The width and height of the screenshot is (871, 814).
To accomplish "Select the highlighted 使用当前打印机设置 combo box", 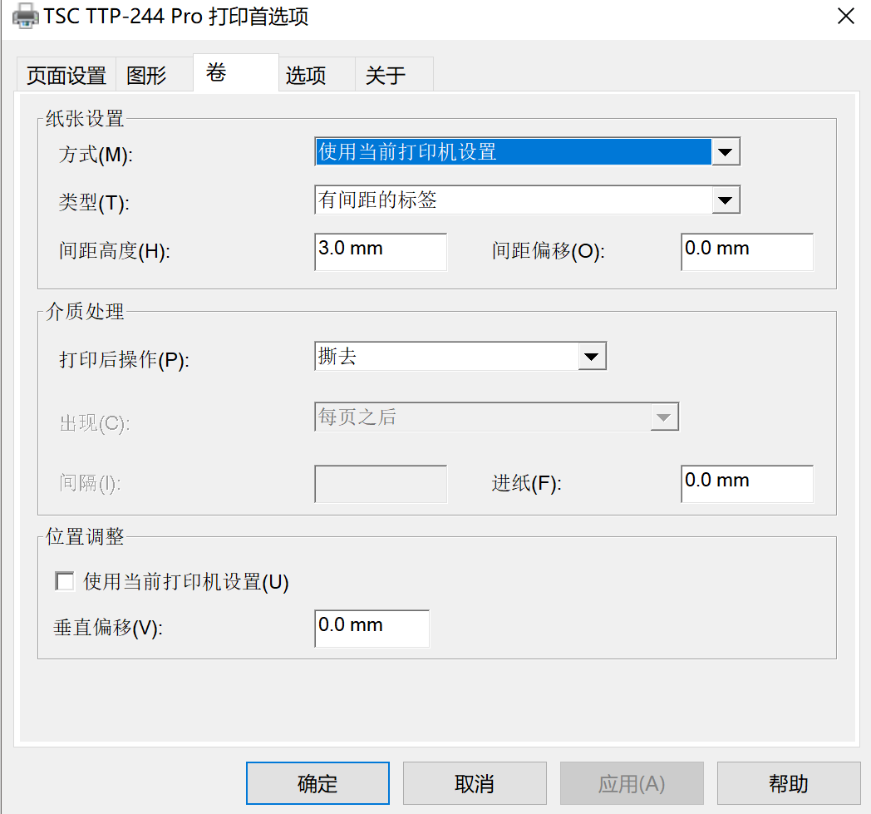I will [513, 152].
